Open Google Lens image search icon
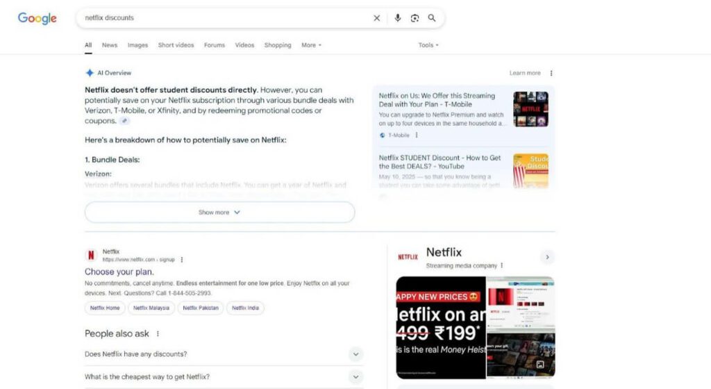Screen dimensions: 711x389 [x=415, y=18]
